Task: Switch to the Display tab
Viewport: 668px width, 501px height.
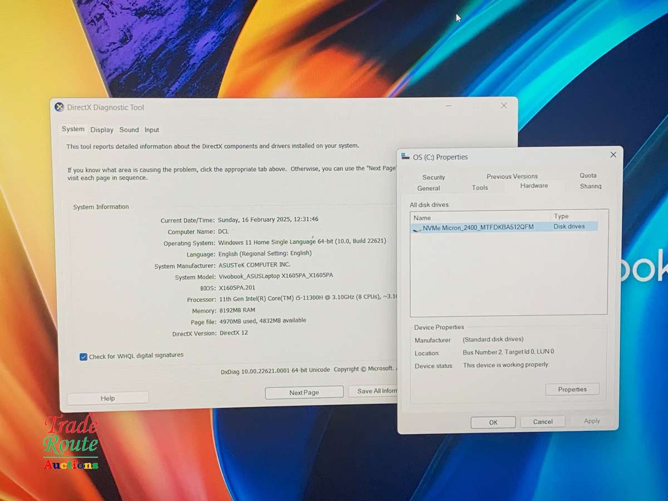Action: (x=102, y=130)
